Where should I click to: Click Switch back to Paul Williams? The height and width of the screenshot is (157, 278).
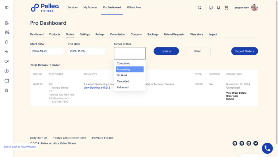pos(20,147)
